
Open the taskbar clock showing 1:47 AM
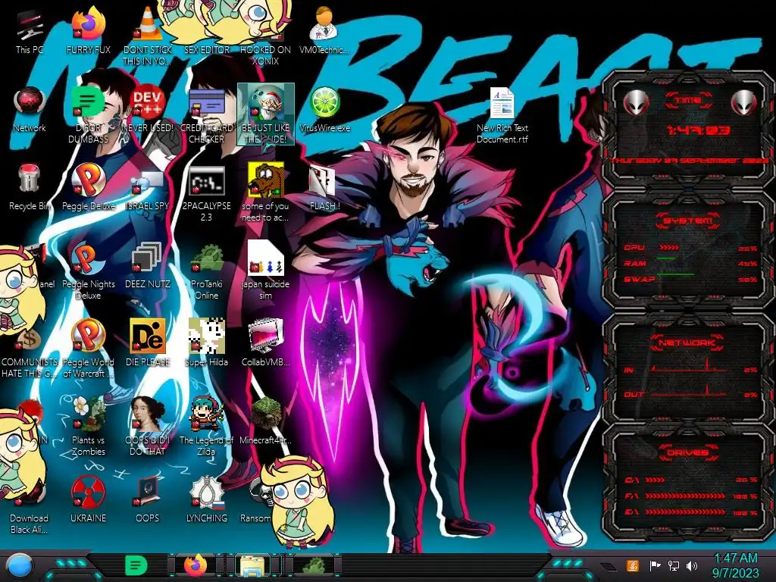(735, 565)
